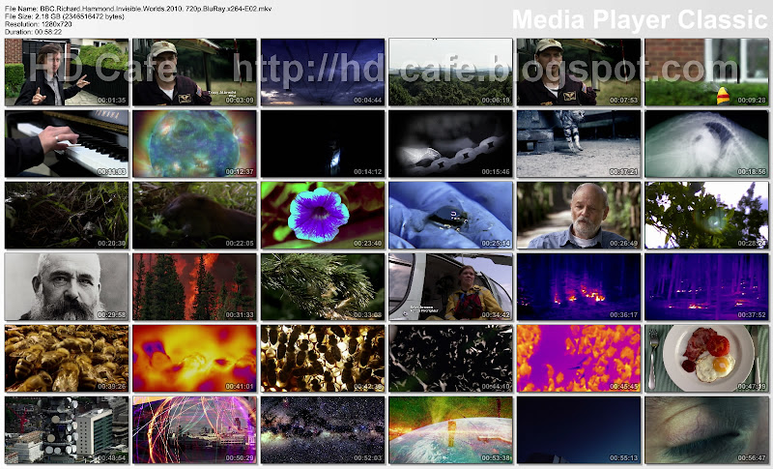The image size is (773, 469).
Task: Click the purple flower thumbnail at 00:23:40
Action: click(x=323, y=215)
